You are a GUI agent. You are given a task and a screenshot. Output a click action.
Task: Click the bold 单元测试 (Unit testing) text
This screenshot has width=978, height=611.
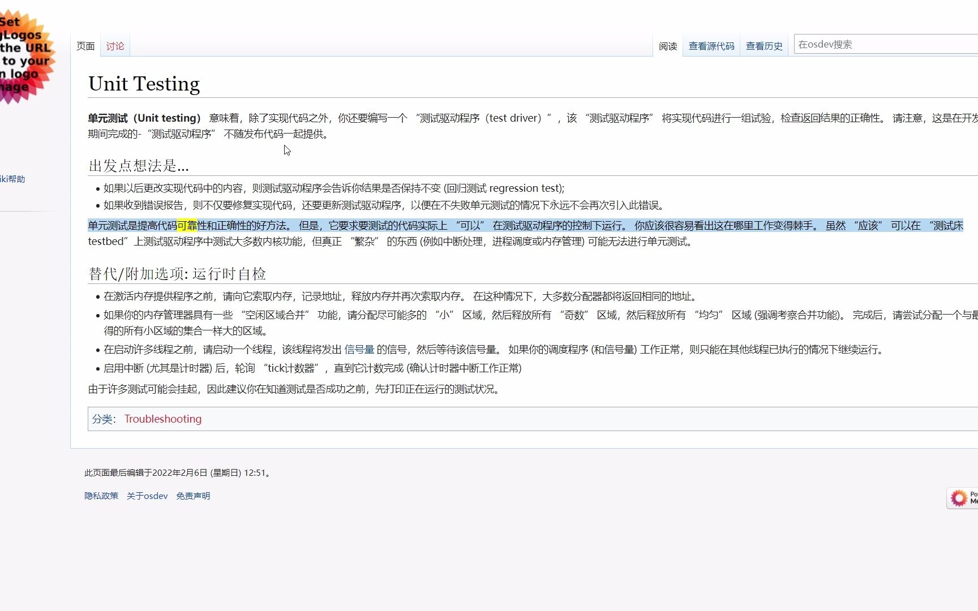[144, 118]
